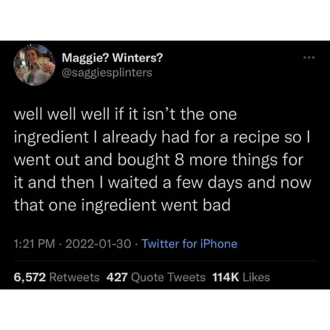The width and height of the screenshot is (330, 330).
Task: Click the Twitter for iPhone source link
Action: tap(189, 244)
